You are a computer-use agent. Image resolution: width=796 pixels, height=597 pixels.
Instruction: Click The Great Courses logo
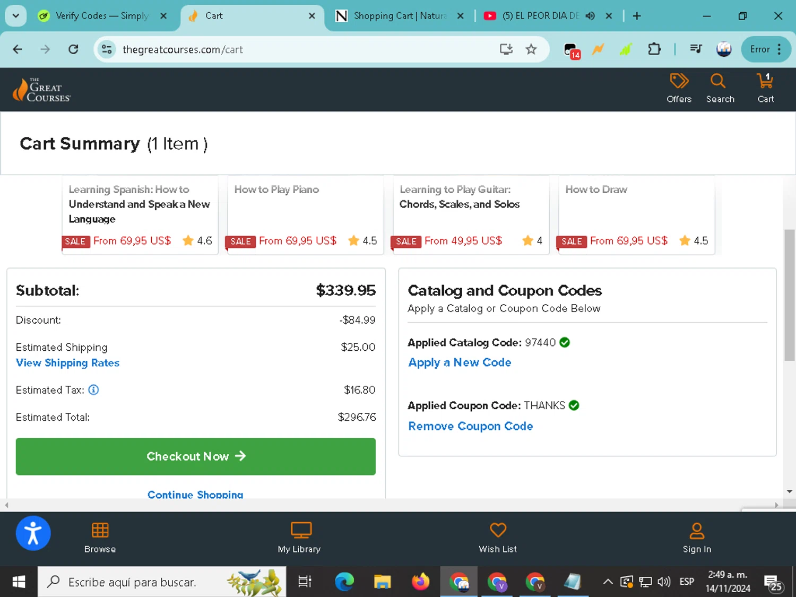pos(41,89)
